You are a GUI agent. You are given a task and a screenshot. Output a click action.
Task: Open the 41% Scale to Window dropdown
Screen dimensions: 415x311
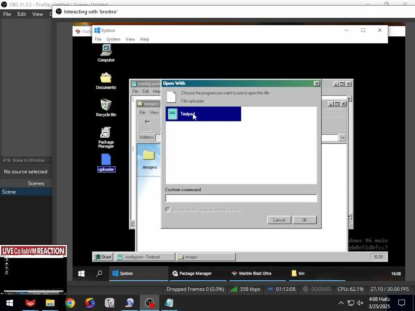point(26,160)
